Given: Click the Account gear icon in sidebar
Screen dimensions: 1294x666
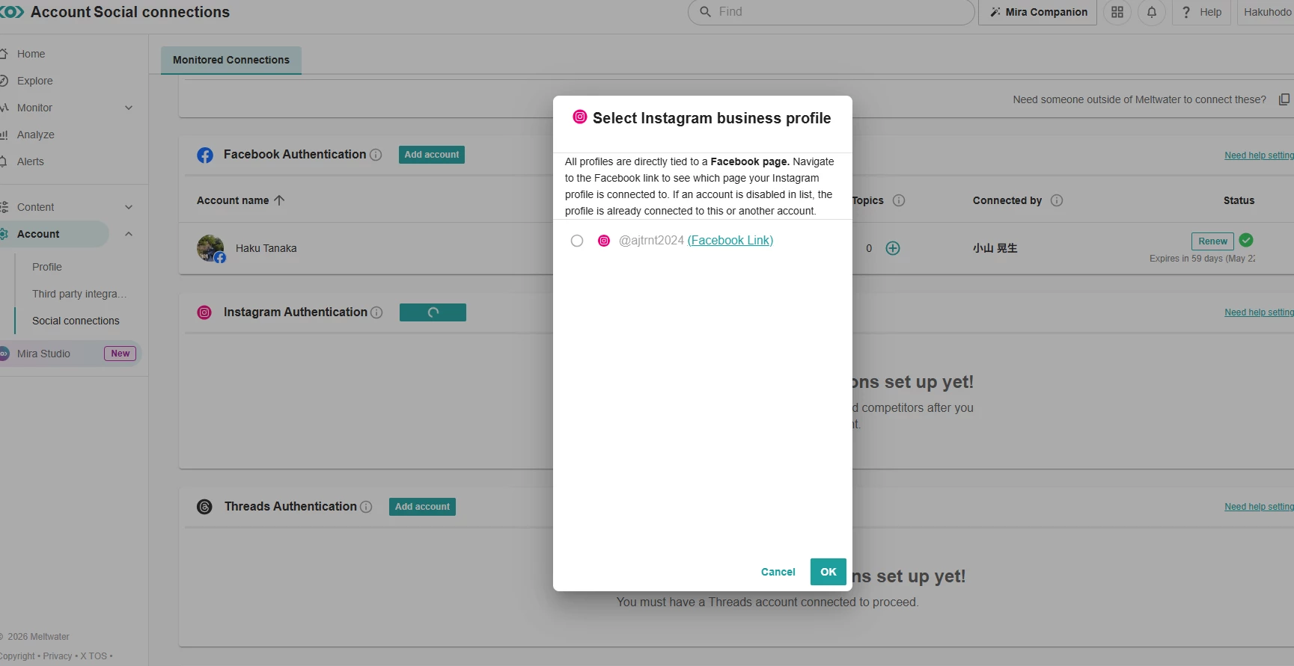Looking at the screenshot, I should point(4,234).
